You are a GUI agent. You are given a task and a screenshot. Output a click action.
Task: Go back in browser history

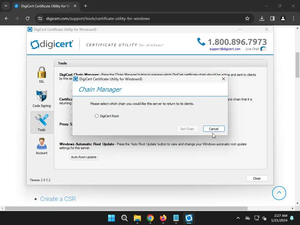(6, 18)
